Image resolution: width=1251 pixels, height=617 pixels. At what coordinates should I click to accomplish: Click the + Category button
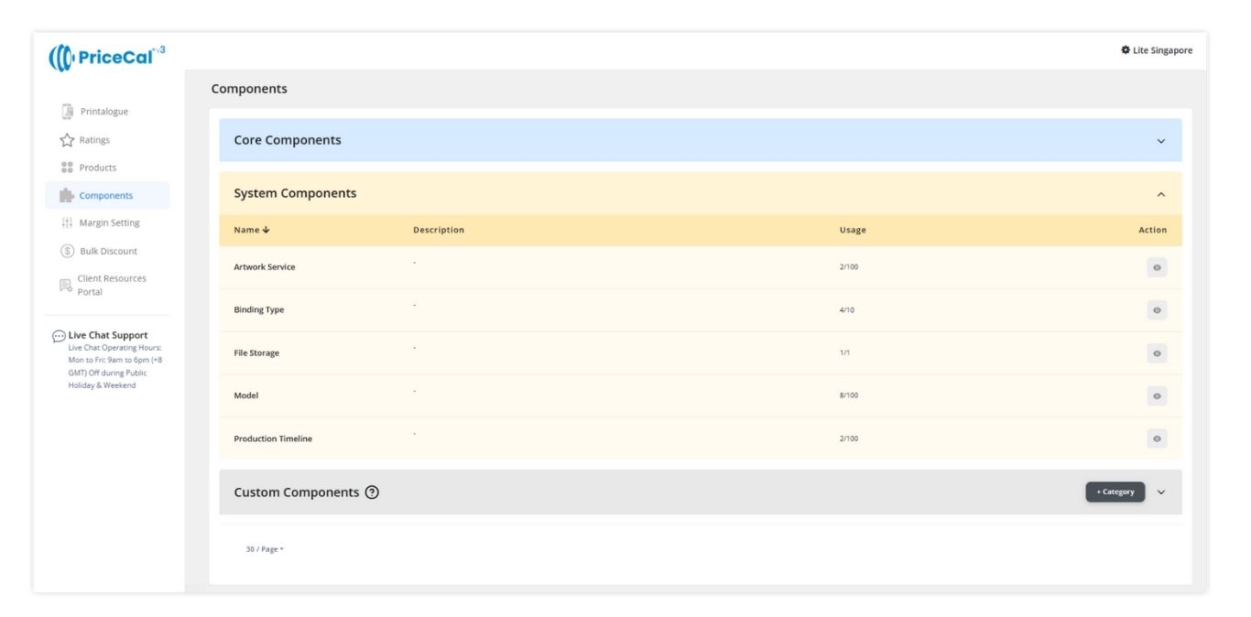coord(1115,493)
